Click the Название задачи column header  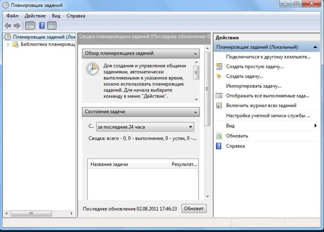[x=128, y=164]
